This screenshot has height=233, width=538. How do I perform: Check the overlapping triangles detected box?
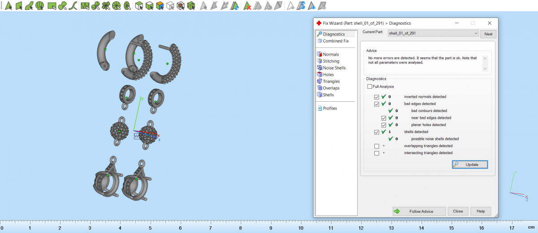click(x=377, y=146)
